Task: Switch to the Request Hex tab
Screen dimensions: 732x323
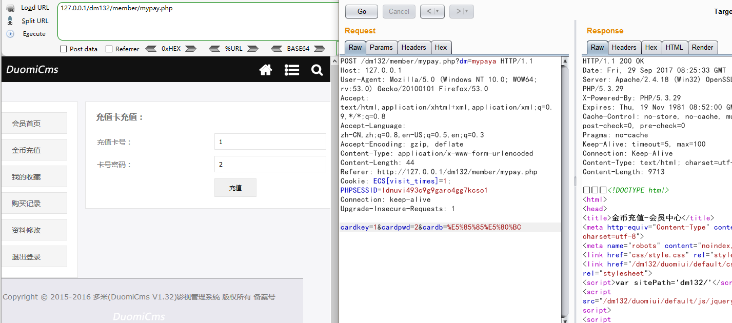Action: [441, 47]
